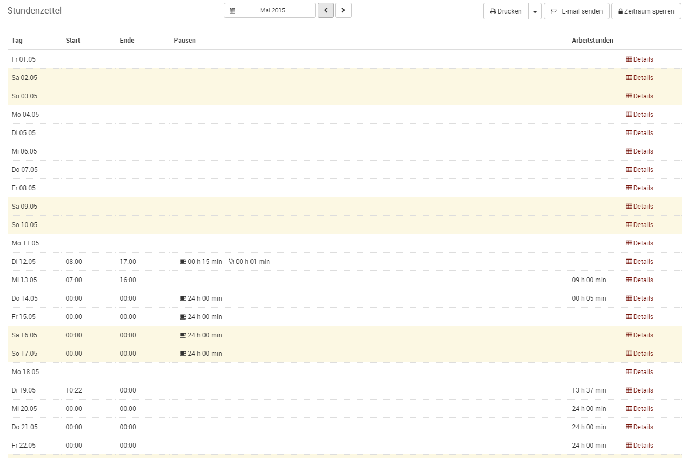Viewport: 687px width, 458px height.
Task: Open Details for Di 19.05
Action: pyautogui.click(x=640, y=390)
